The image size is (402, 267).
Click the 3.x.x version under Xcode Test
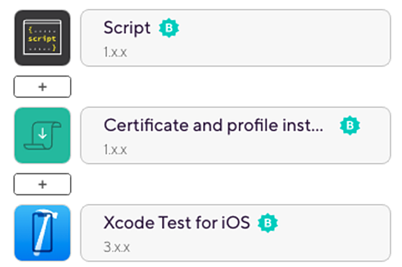[x=117, y=247]
